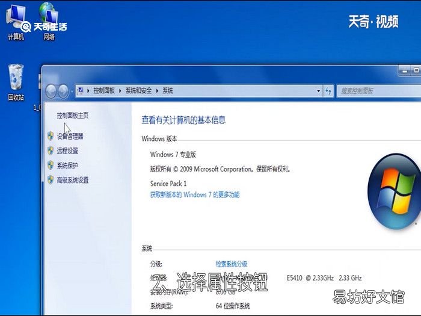
Task: Open recent pages dropdown beside Forward arrow
Action: tap(72, 91)
